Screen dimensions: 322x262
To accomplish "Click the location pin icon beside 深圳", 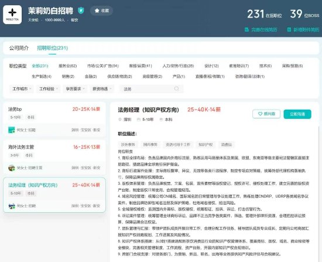I will click(120, 120).
